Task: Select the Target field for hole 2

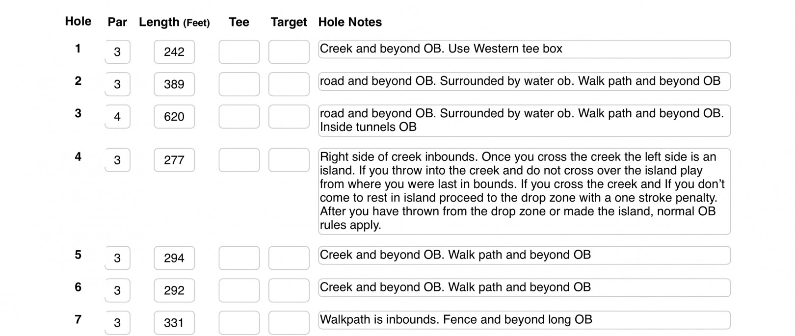Action: [289, 84]
